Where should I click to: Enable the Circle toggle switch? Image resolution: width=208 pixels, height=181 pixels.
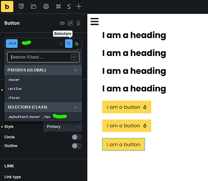(77, 137)
